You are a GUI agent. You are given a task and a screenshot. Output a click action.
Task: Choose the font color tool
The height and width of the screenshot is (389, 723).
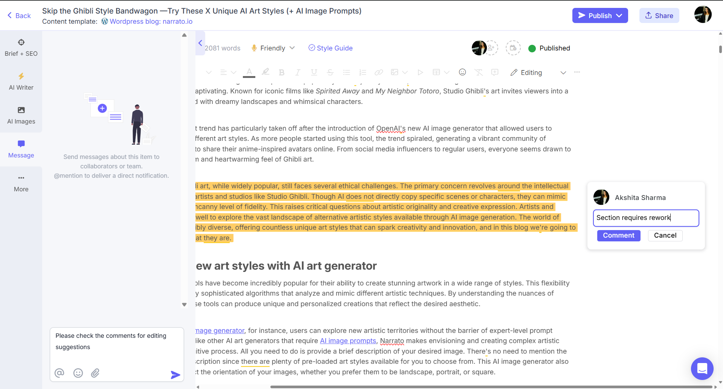pyautogui.click(x=249, y=72)
